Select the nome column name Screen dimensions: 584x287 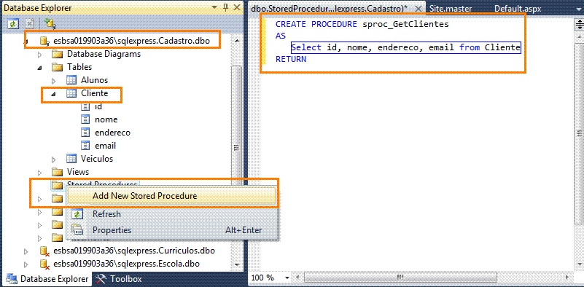(106, 119)
